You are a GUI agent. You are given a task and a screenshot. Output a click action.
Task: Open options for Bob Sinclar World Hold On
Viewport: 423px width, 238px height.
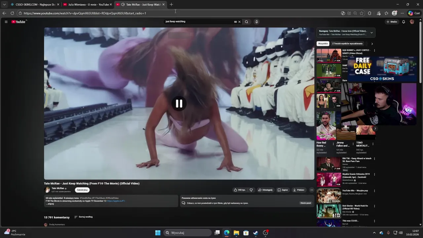tap(374, 206)
